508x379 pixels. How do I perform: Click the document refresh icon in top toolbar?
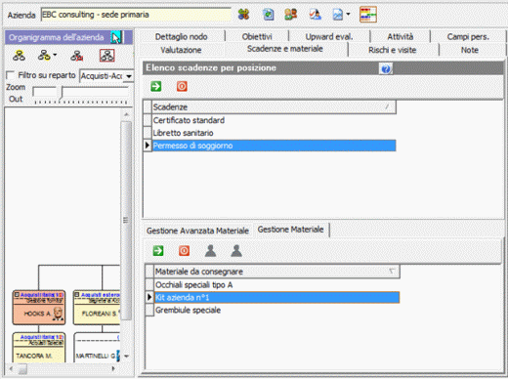pos(269,15)
